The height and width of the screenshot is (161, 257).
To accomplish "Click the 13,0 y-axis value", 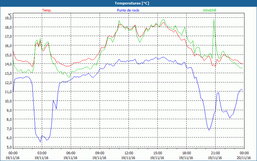I will [8, 73].
